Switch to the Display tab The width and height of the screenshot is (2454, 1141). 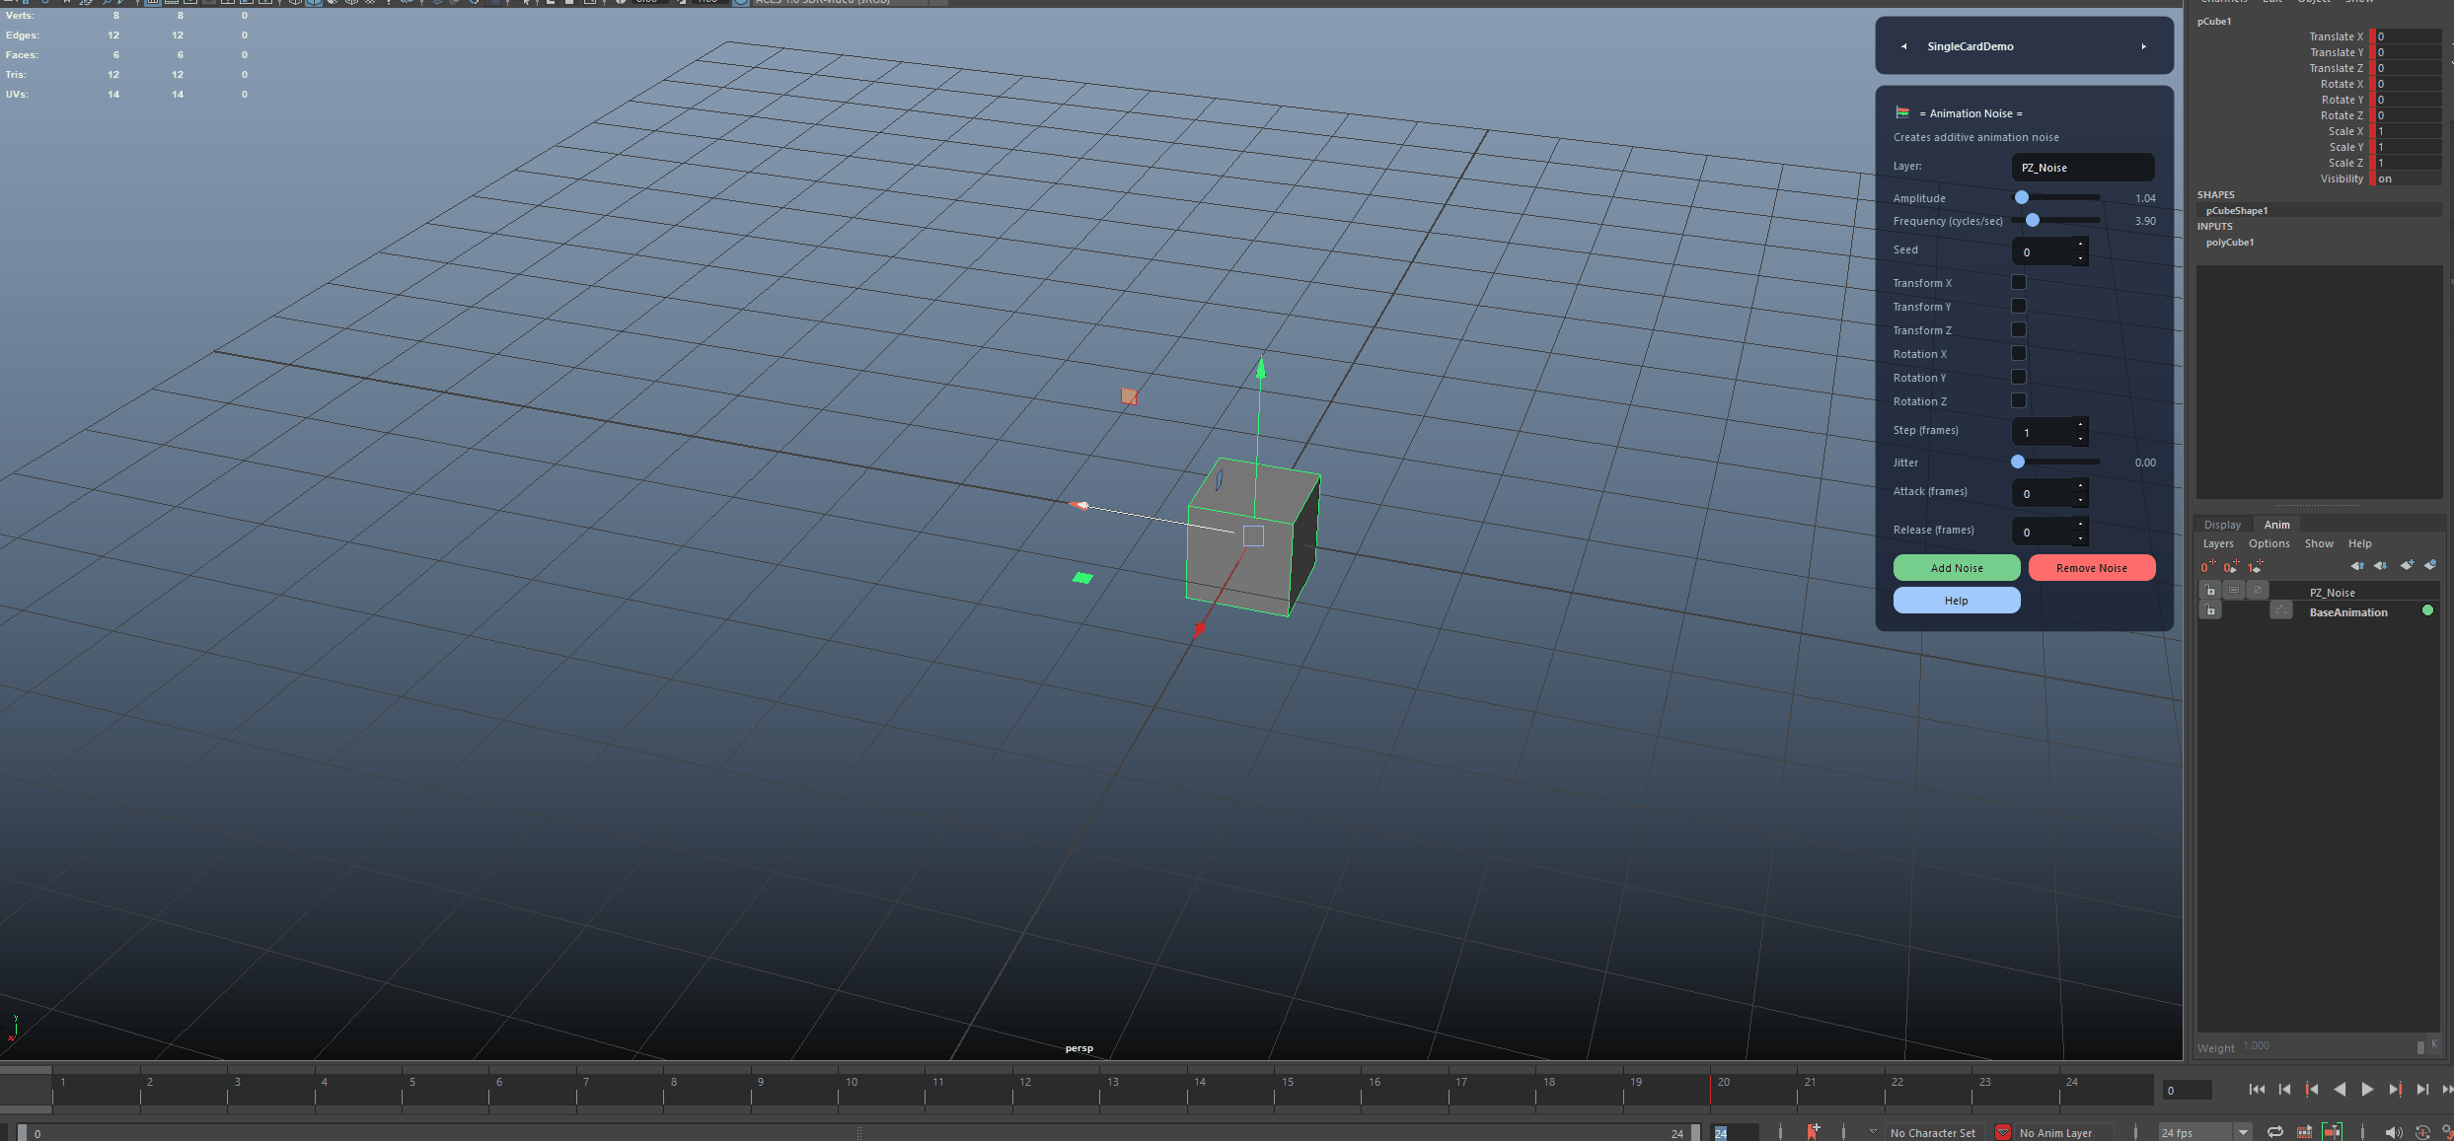click(2222, 525)
